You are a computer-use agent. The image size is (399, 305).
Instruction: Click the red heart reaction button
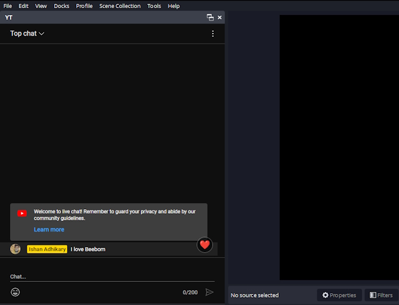[204, 245]
